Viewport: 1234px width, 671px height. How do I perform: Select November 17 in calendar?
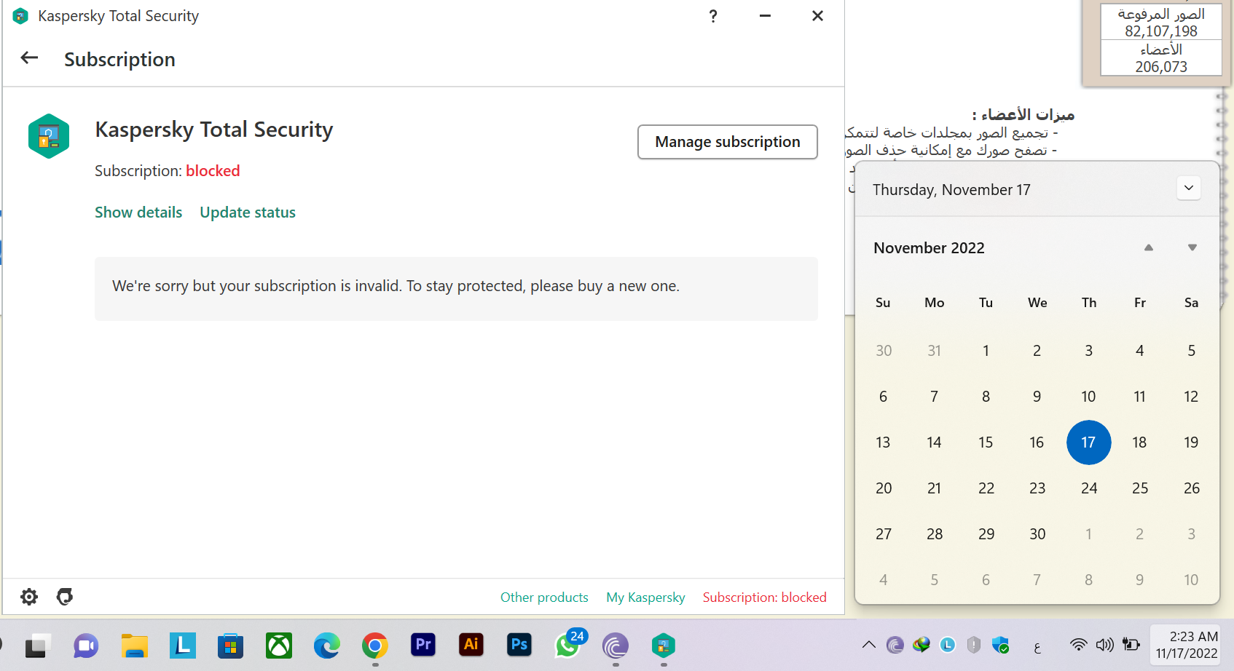tap(1088, 442)
